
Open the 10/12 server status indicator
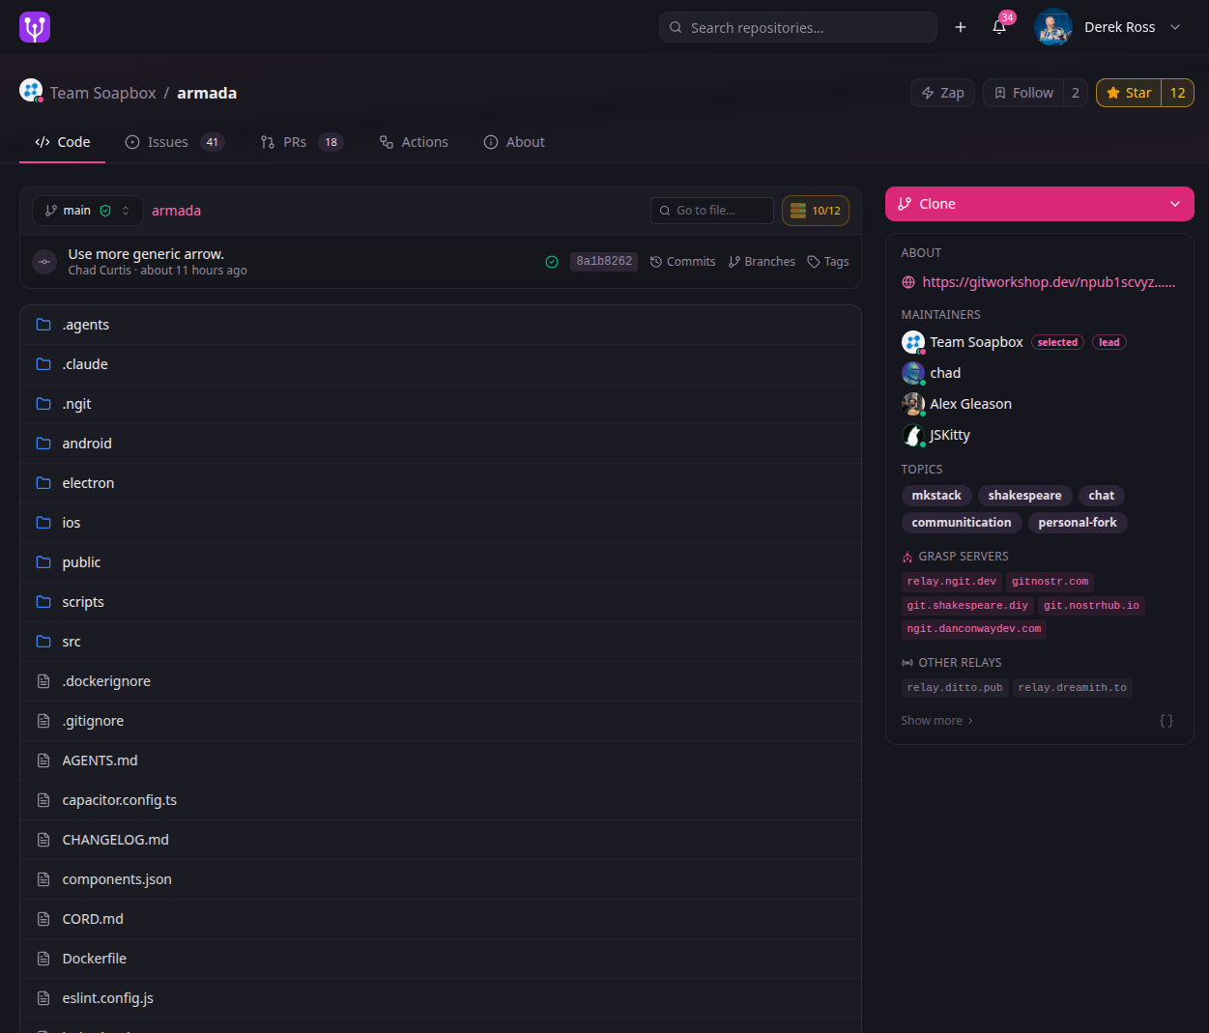pyautogui.click(x=816, y=211)
